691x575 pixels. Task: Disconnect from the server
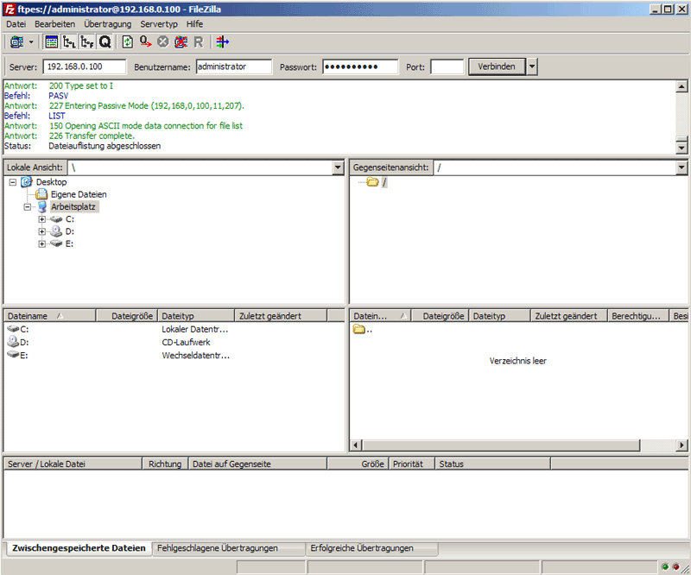click(x=180, y=41)
